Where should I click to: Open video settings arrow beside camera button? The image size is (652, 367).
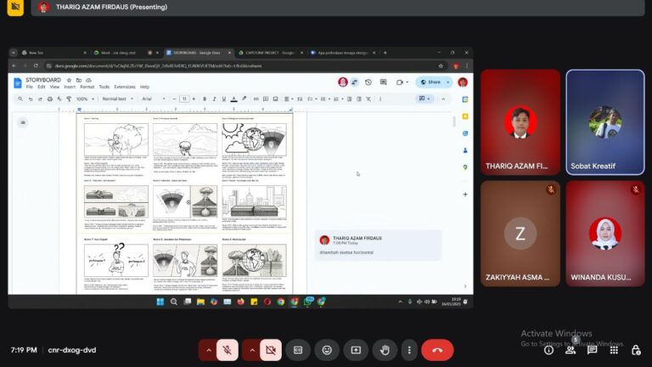tap(251, 350)
